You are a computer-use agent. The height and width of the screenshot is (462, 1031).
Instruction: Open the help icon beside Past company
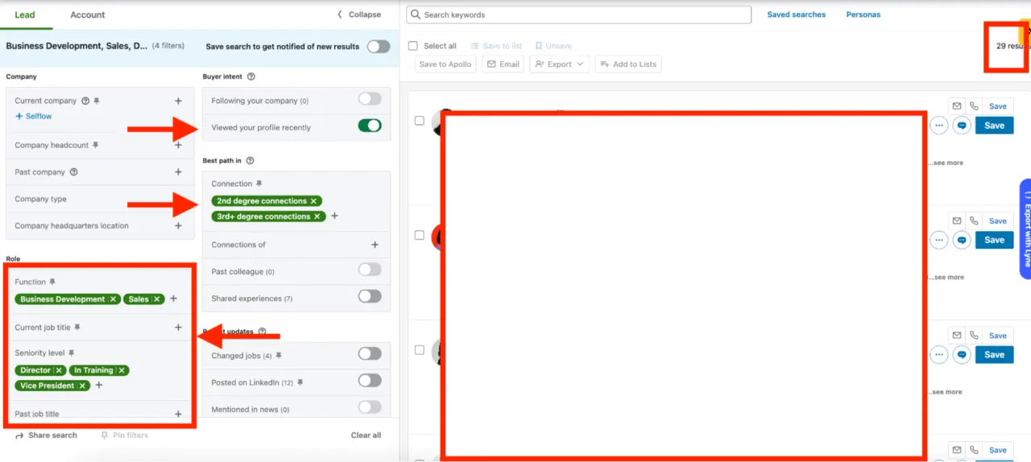click(x=74, y=172)
